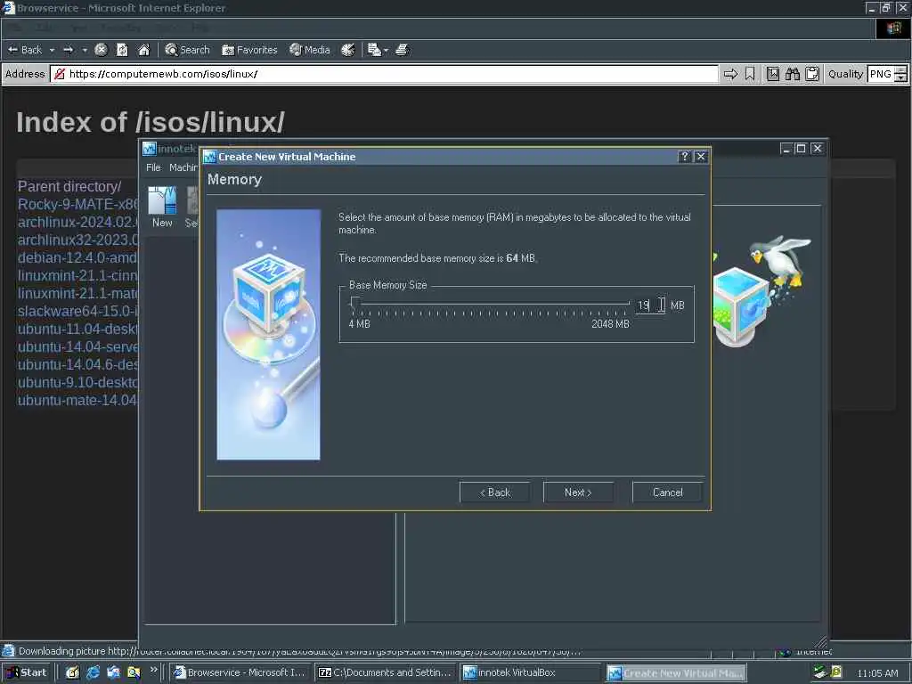Maximize the innotek VirtualBox window

point(801,149)
